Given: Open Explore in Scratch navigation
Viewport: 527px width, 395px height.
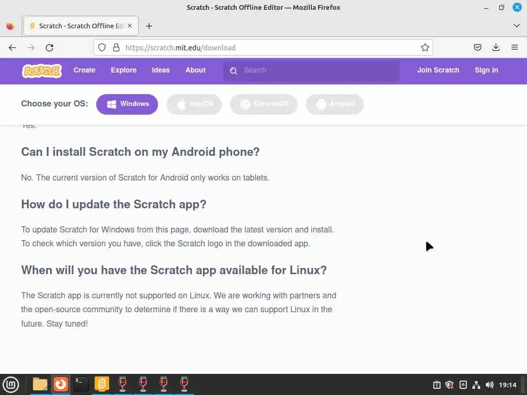Looking at the screenshot, I should tap(124, 70).
